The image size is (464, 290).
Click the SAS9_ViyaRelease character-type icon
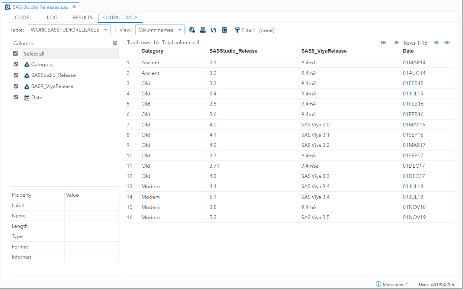27,86
